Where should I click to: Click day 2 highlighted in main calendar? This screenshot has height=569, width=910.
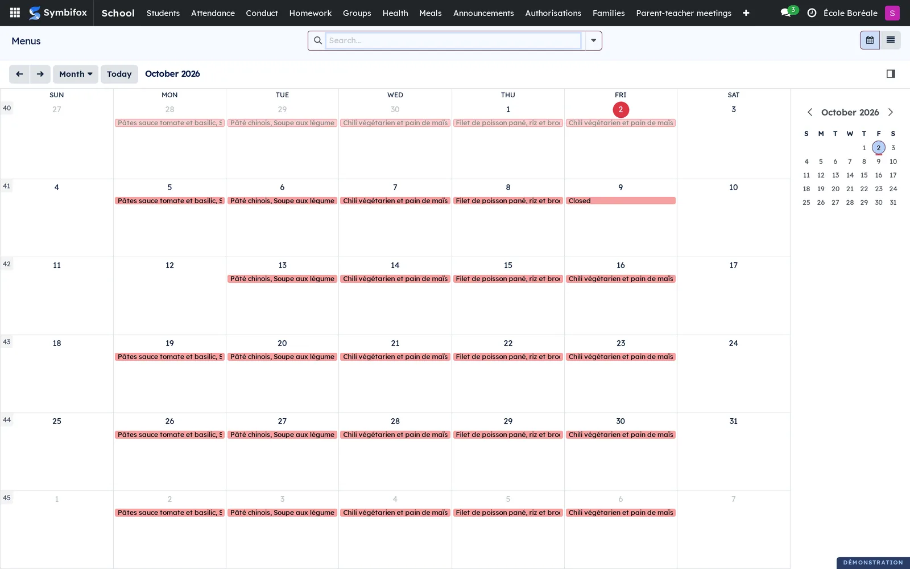(x=621, y=109)
